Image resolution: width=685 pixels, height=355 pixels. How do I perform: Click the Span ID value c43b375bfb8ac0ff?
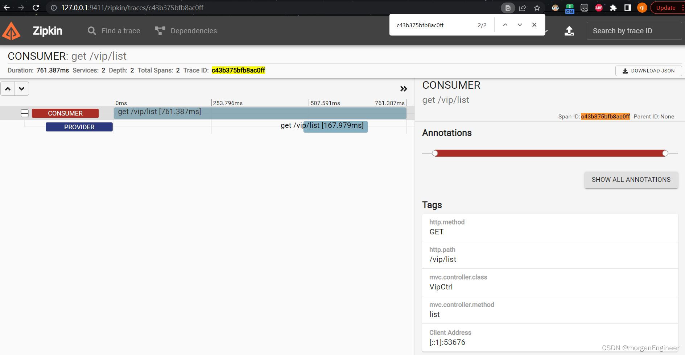tap(605, 116)
